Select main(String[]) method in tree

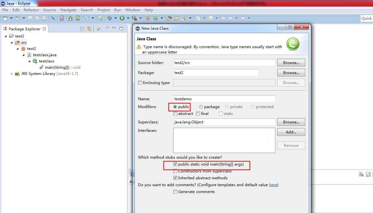tap(57, 67)
